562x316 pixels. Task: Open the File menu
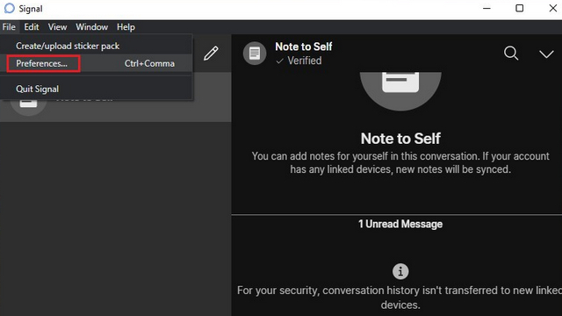pos(9,27)
